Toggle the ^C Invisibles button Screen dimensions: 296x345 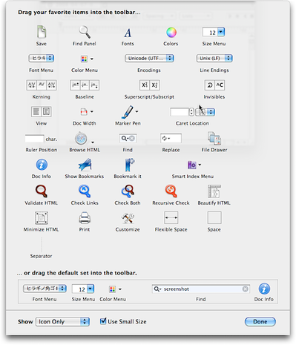point(220,85)
